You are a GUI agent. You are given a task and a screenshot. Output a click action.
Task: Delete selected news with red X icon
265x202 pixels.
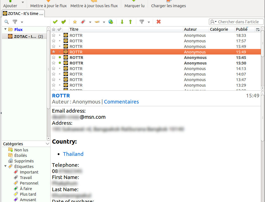(x=159, y=22)
